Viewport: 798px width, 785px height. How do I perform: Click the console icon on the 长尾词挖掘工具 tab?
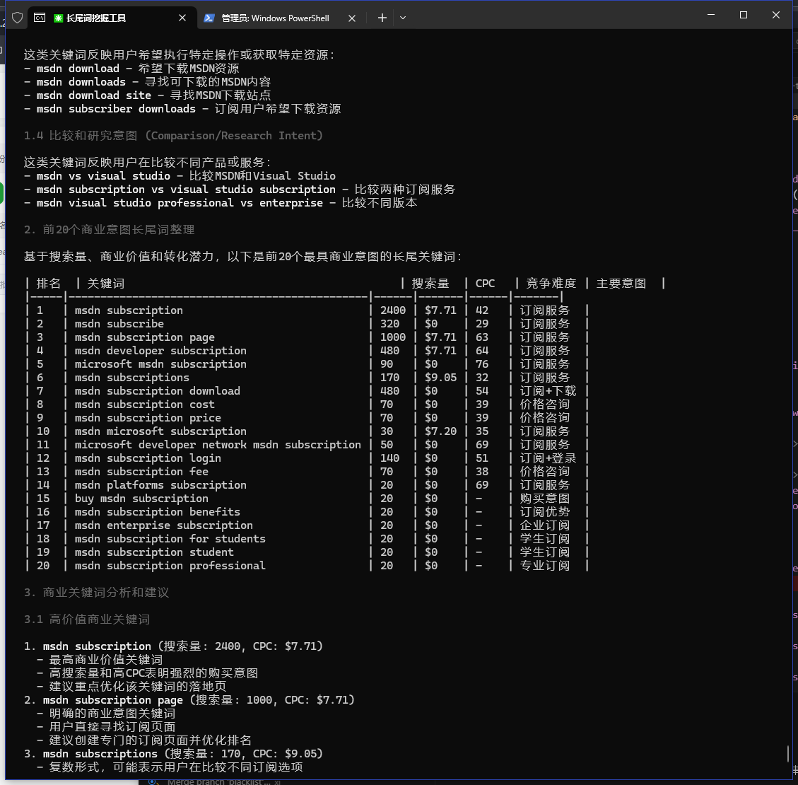(40, 18)
